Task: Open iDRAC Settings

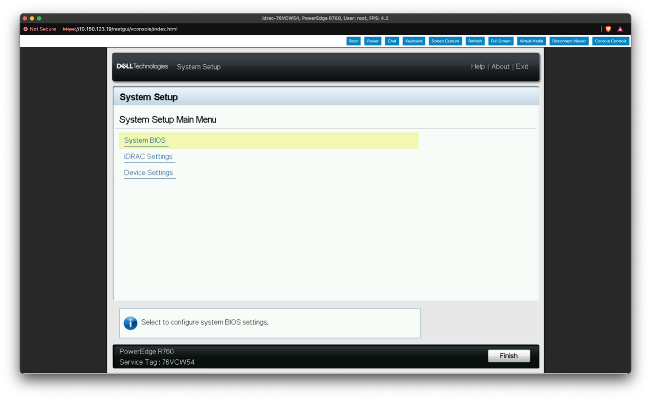Action: pyautogui.click(x=148, y=157)
